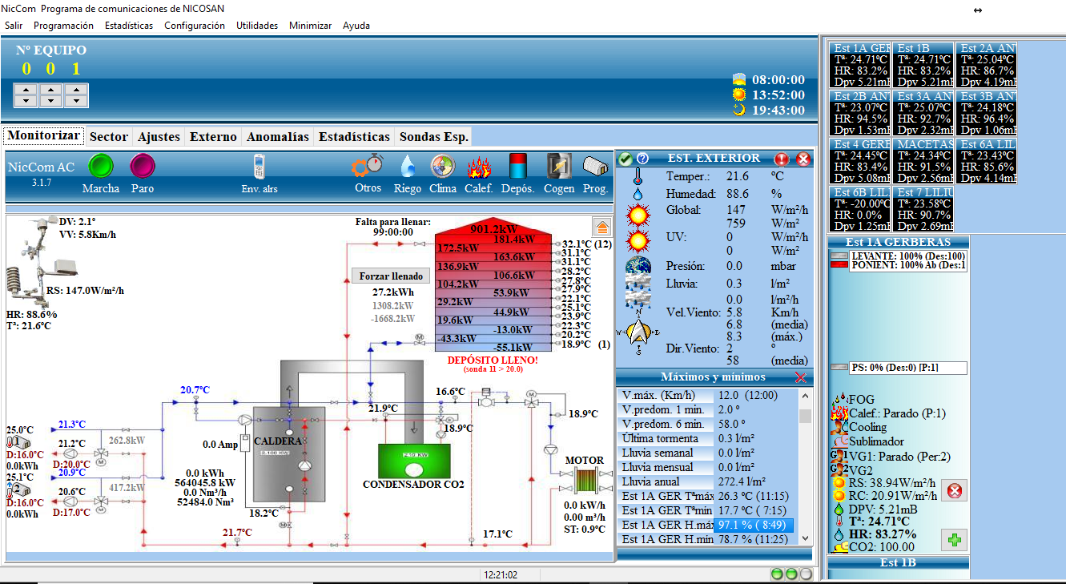
Task: Select the Est 1B station tile
Action: click(x=923, y=65)
